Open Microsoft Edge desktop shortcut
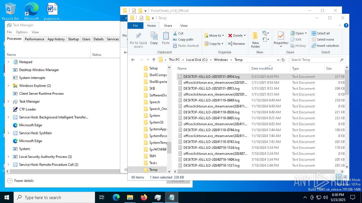Image resolution: width=362 pixels, height=203 pixels. tap(31, 12)
